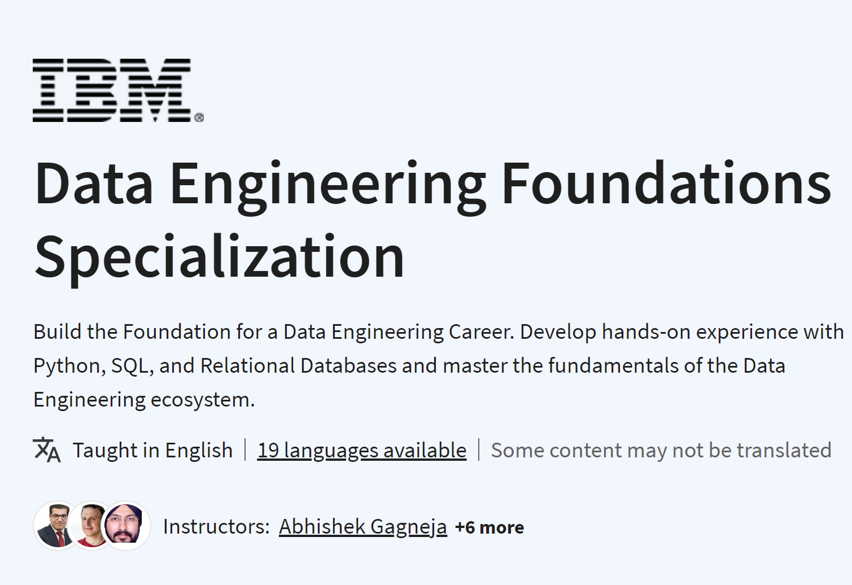This screenshot has height=585, width=852.
Task: Expand the +6 more instructors list
Action: pos(490,527)
